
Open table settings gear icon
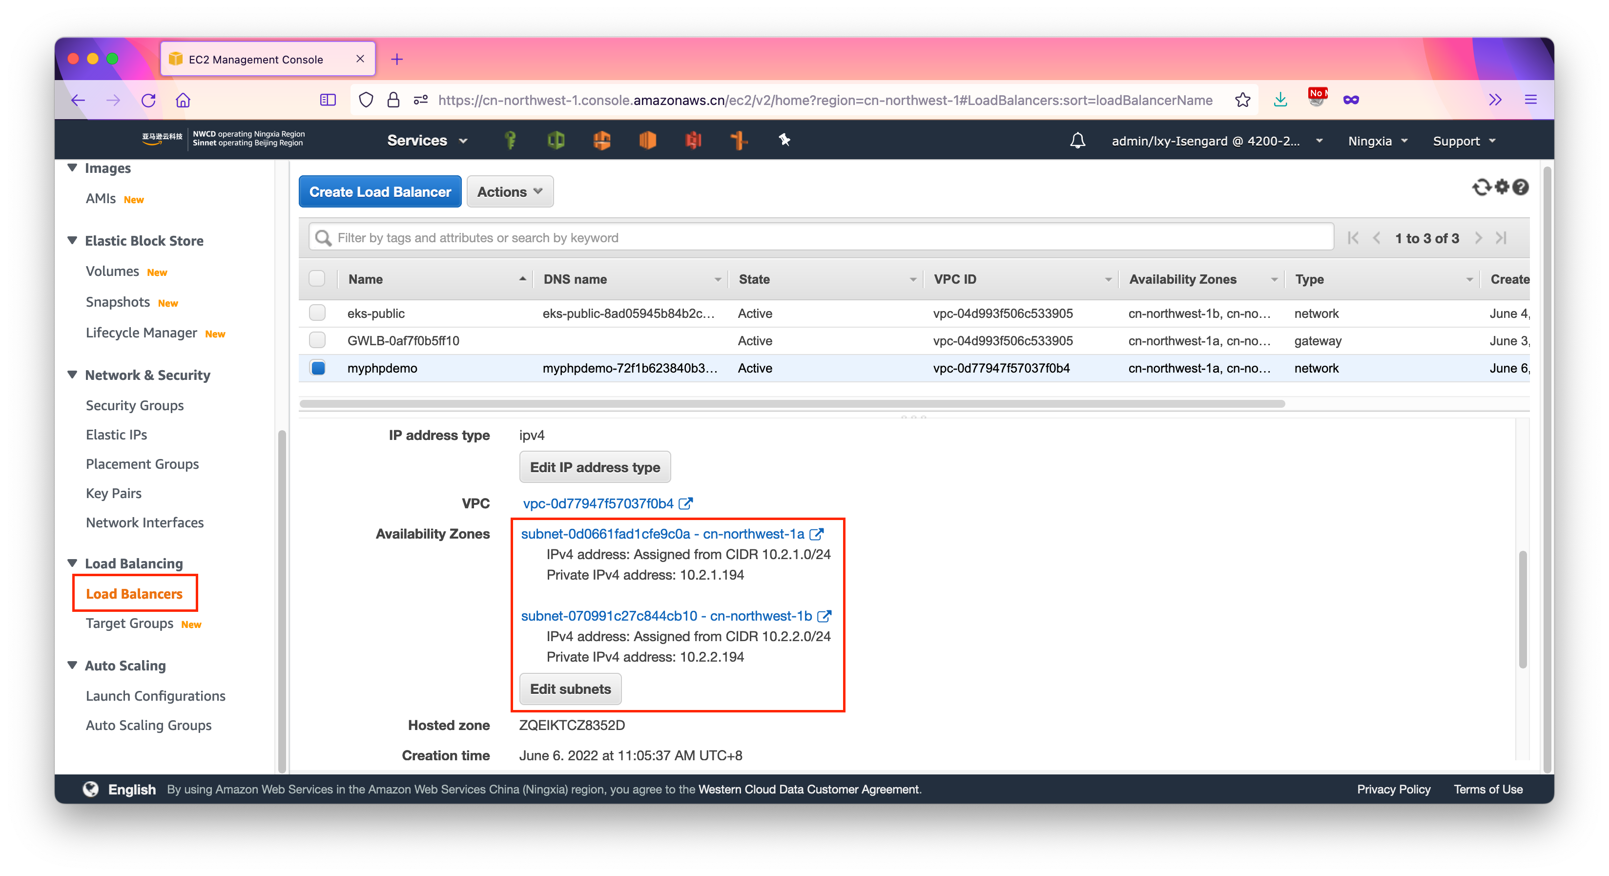(1502, 187)
